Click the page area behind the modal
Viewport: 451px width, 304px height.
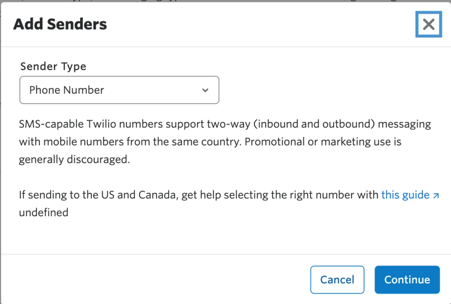click(225, 3)
